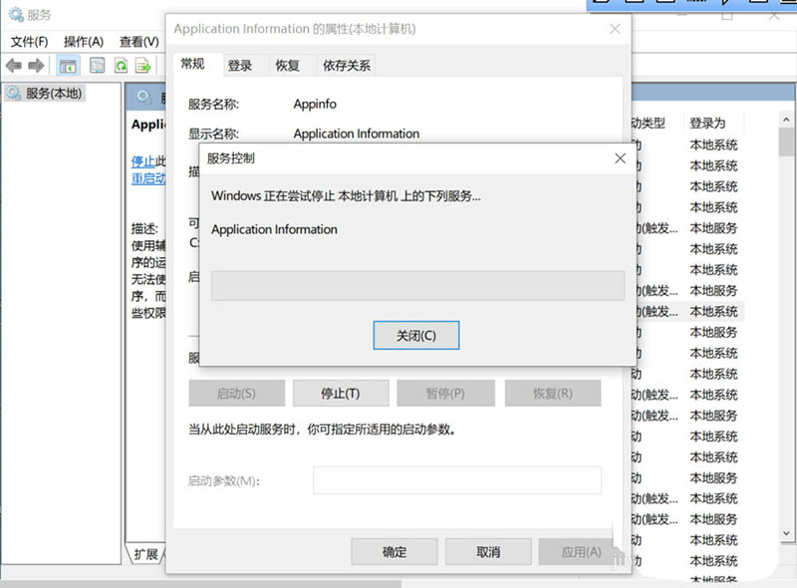The image size is (797, 588).
Task: Close the Application Information properties window
Action: (x=615, y=29)
